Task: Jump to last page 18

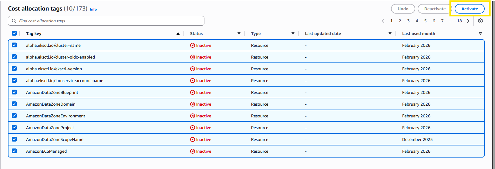Action: click(x=460, y=21)
